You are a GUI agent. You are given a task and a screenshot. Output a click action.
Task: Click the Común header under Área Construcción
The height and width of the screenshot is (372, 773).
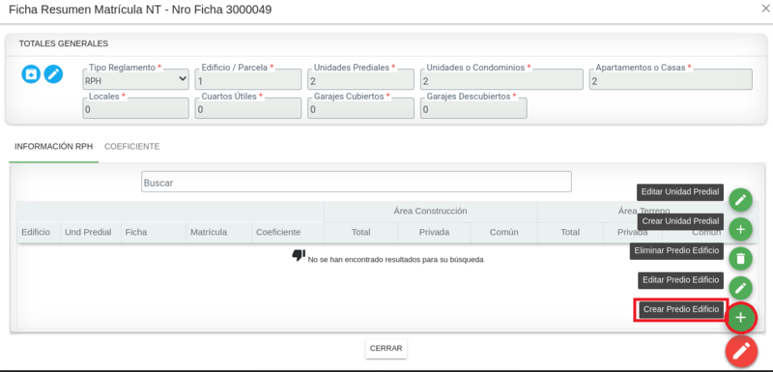(x=503, y=232)
